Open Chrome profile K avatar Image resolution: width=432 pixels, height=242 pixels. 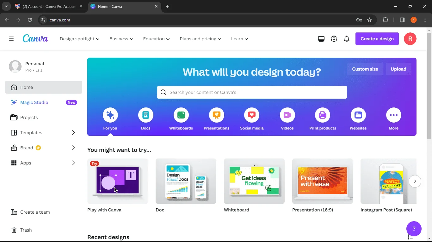click(x=414, y=20)
